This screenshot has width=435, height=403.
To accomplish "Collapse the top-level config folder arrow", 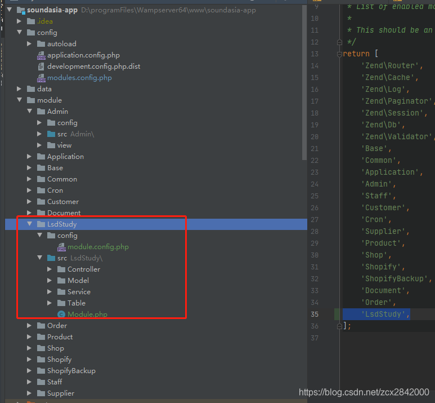I will click(x=20, y=32).
